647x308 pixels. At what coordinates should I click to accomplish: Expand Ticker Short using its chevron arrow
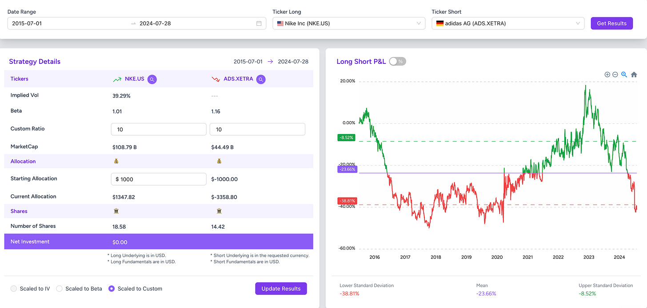click(x=578, y=24)
